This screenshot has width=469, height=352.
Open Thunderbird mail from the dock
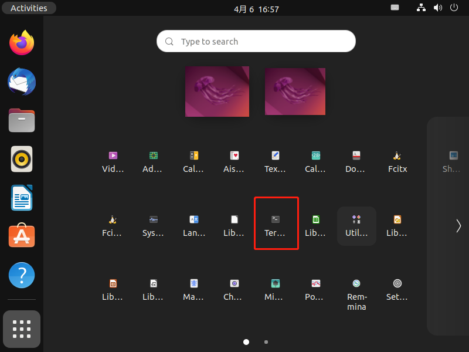[22, 82]
